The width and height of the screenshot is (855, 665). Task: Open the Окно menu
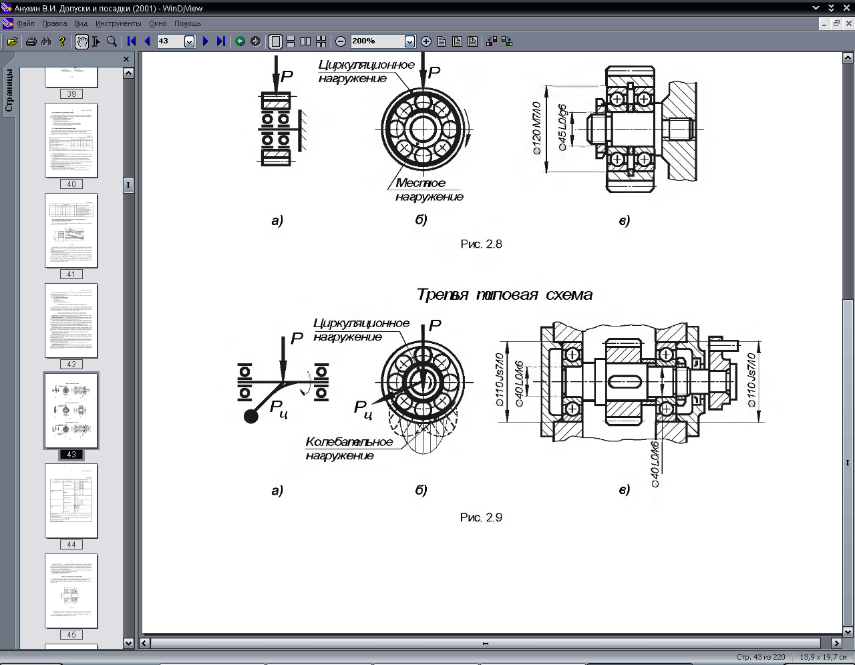158,23
